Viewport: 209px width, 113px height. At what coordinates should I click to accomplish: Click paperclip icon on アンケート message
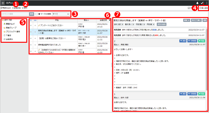pos(39,25)
